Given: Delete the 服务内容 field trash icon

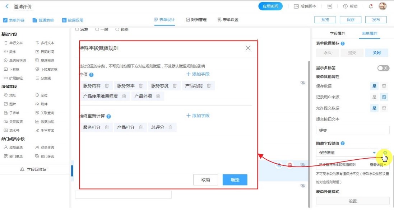Looking at the screenshot, I should [x=107, y=86].
